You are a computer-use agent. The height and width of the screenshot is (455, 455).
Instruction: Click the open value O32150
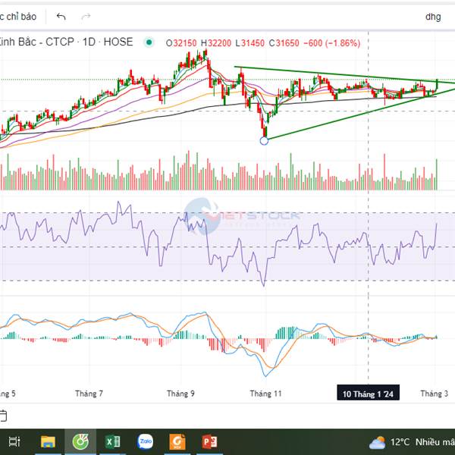click(181, 43)
